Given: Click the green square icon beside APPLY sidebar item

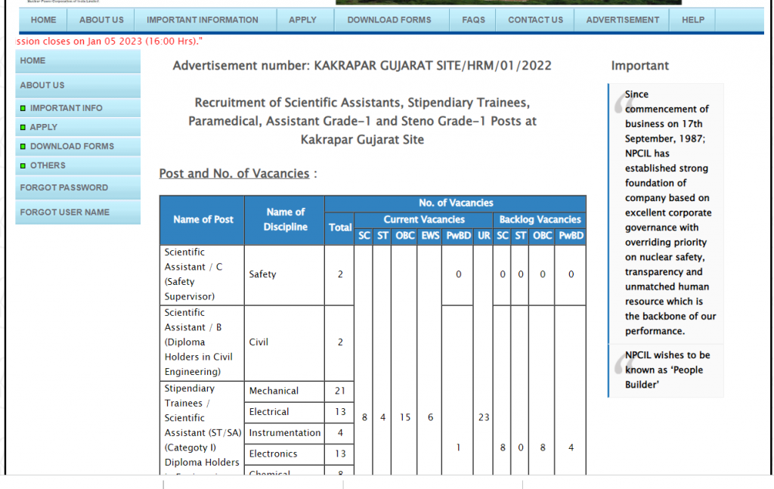Looking at the screenshot, I should 23,127.
